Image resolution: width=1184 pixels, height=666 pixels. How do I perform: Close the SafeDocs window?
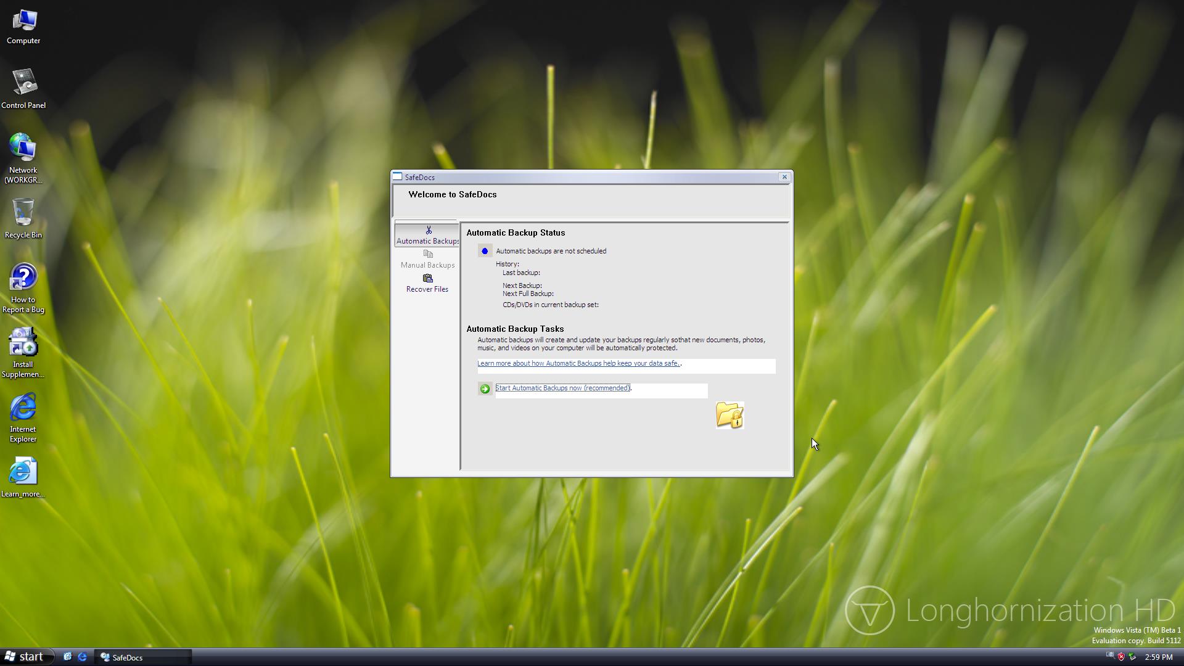784,177
